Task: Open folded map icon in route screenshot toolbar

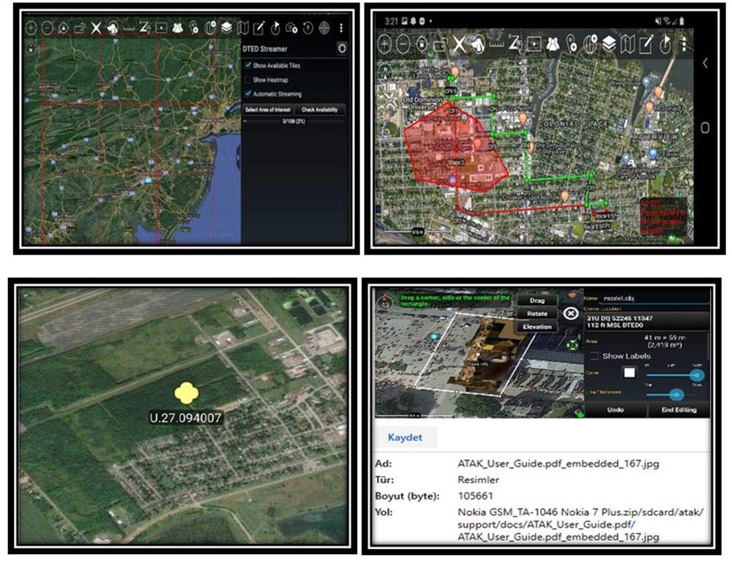Action: point(627,44)
